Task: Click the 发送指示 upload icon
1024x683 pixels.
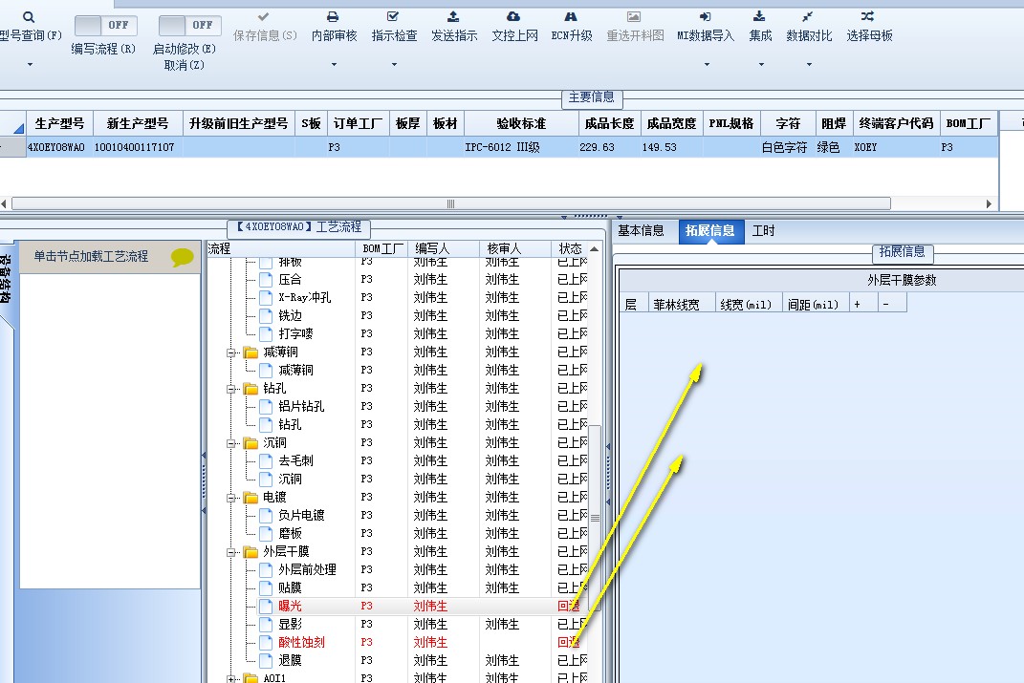Action: (x=453, y=17)
